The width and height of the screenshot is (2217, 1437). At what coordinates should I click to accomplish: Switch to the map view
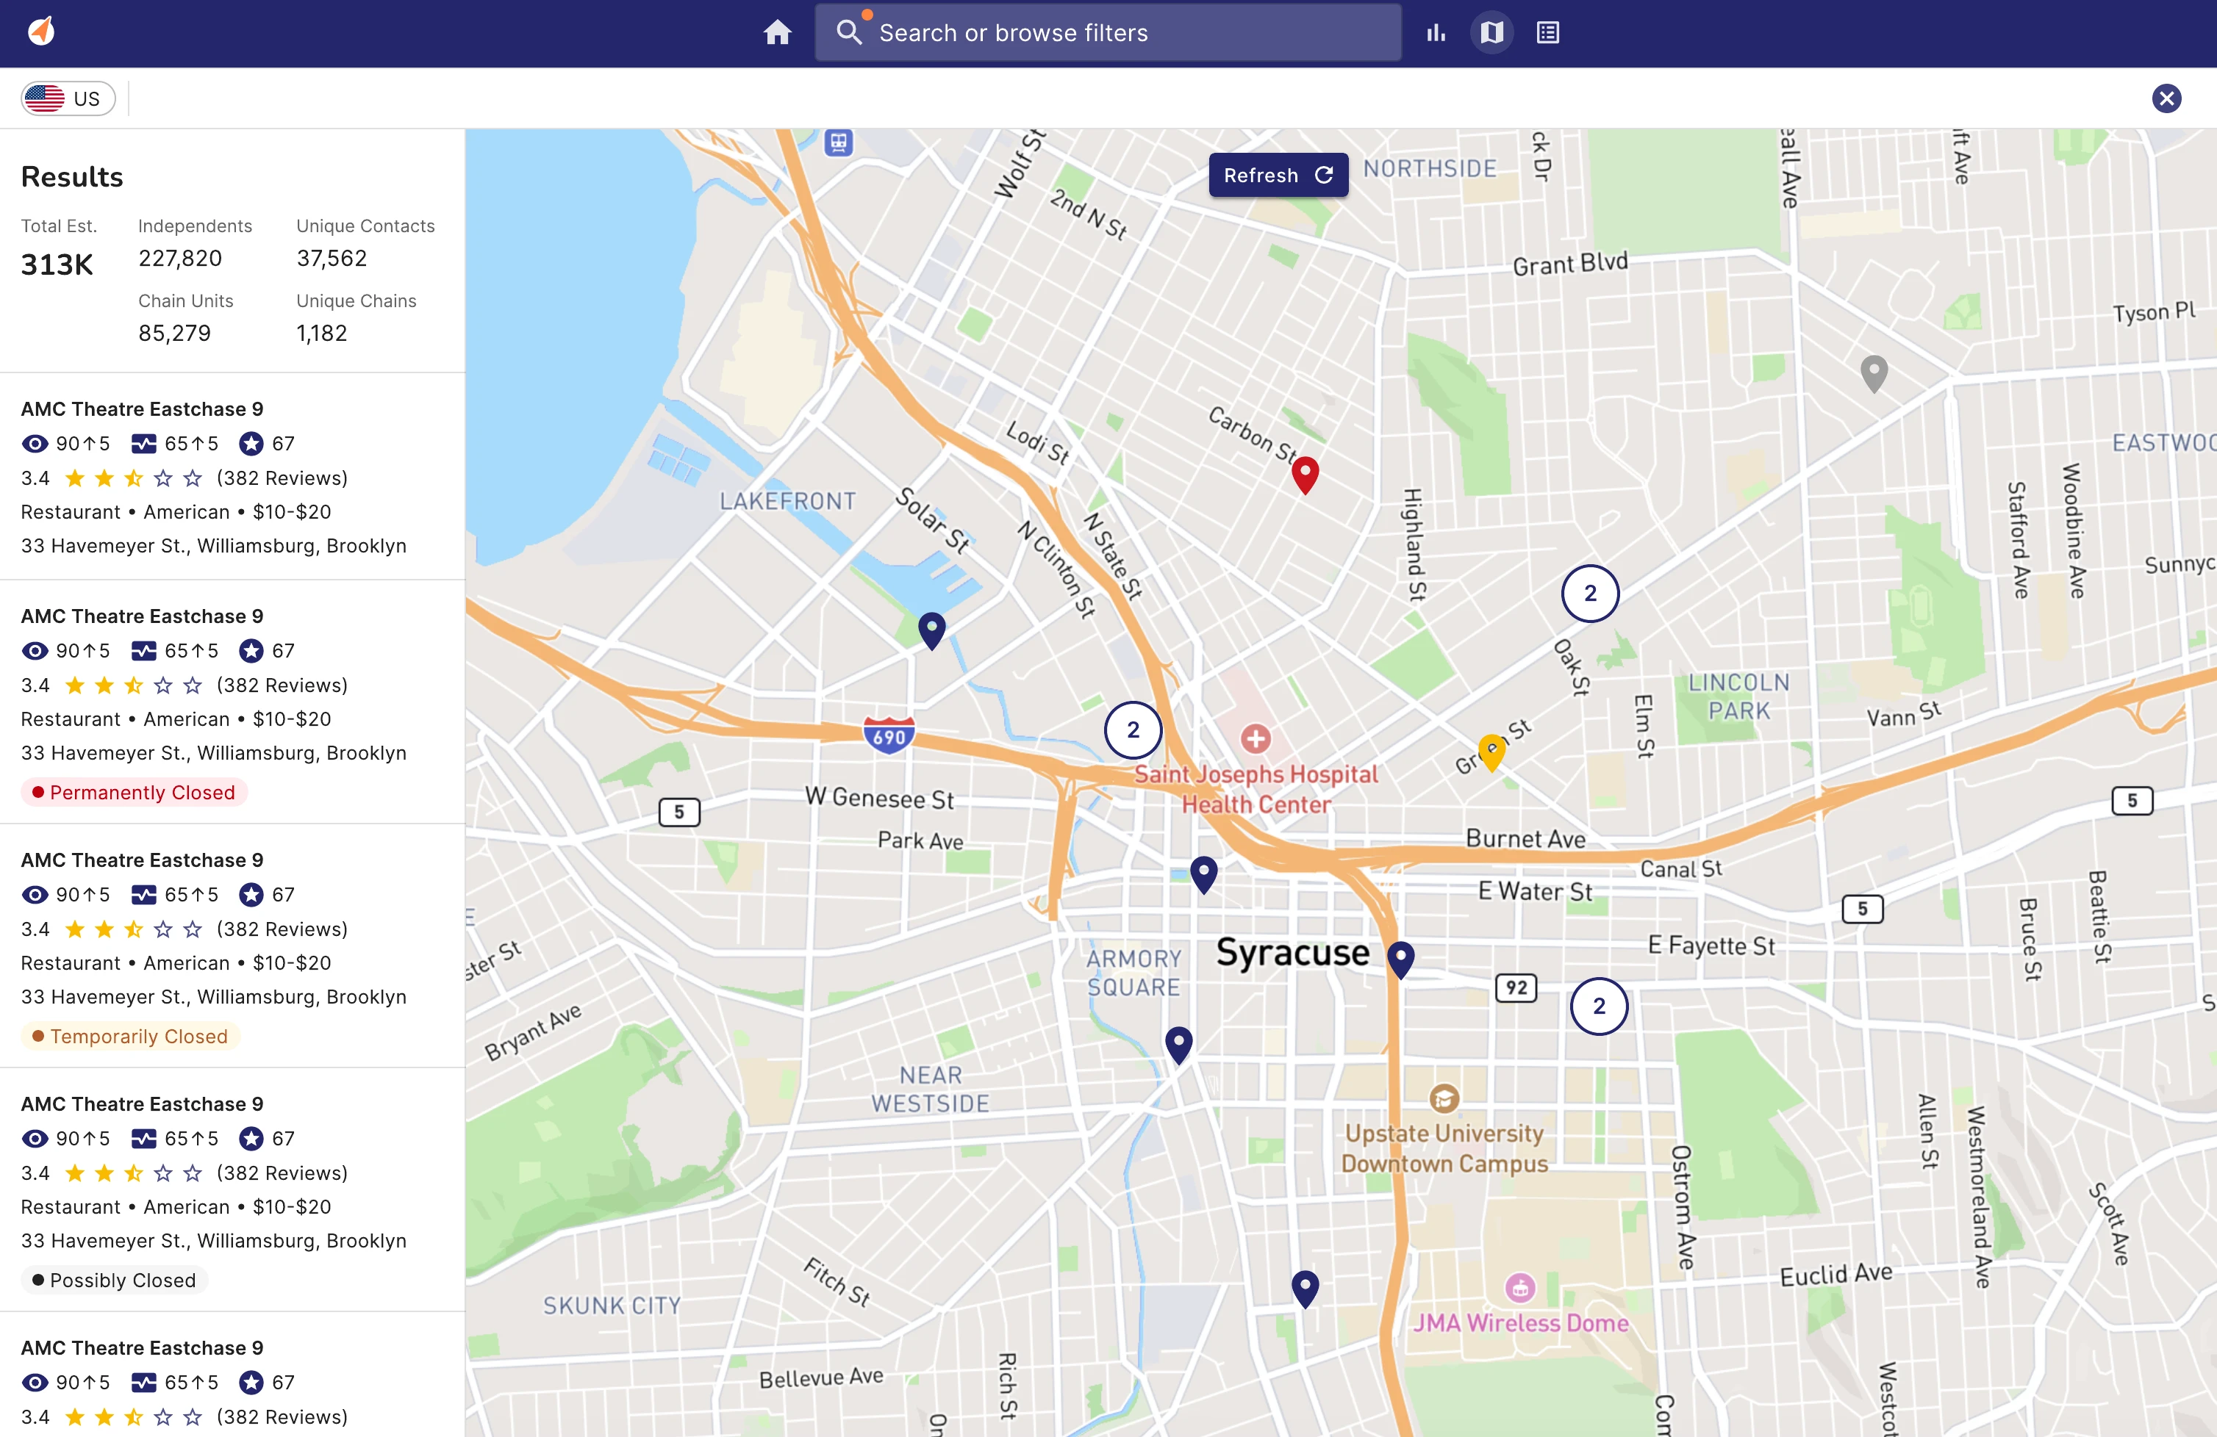point(1491,32)
